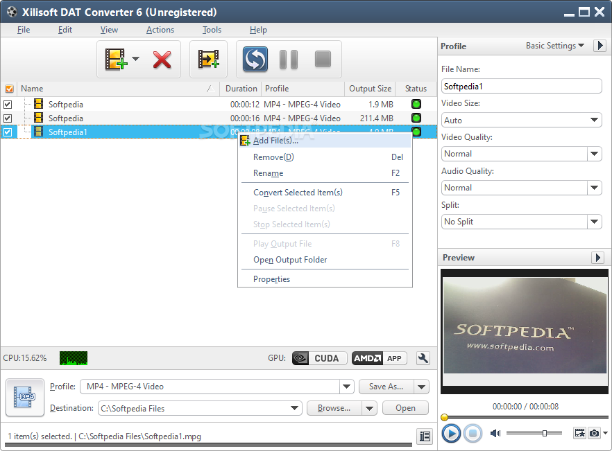The width and height of the screenshot is (612, 451).
Task: Click Profile panel expand arrow button
Action: click(x=600, y=46)
